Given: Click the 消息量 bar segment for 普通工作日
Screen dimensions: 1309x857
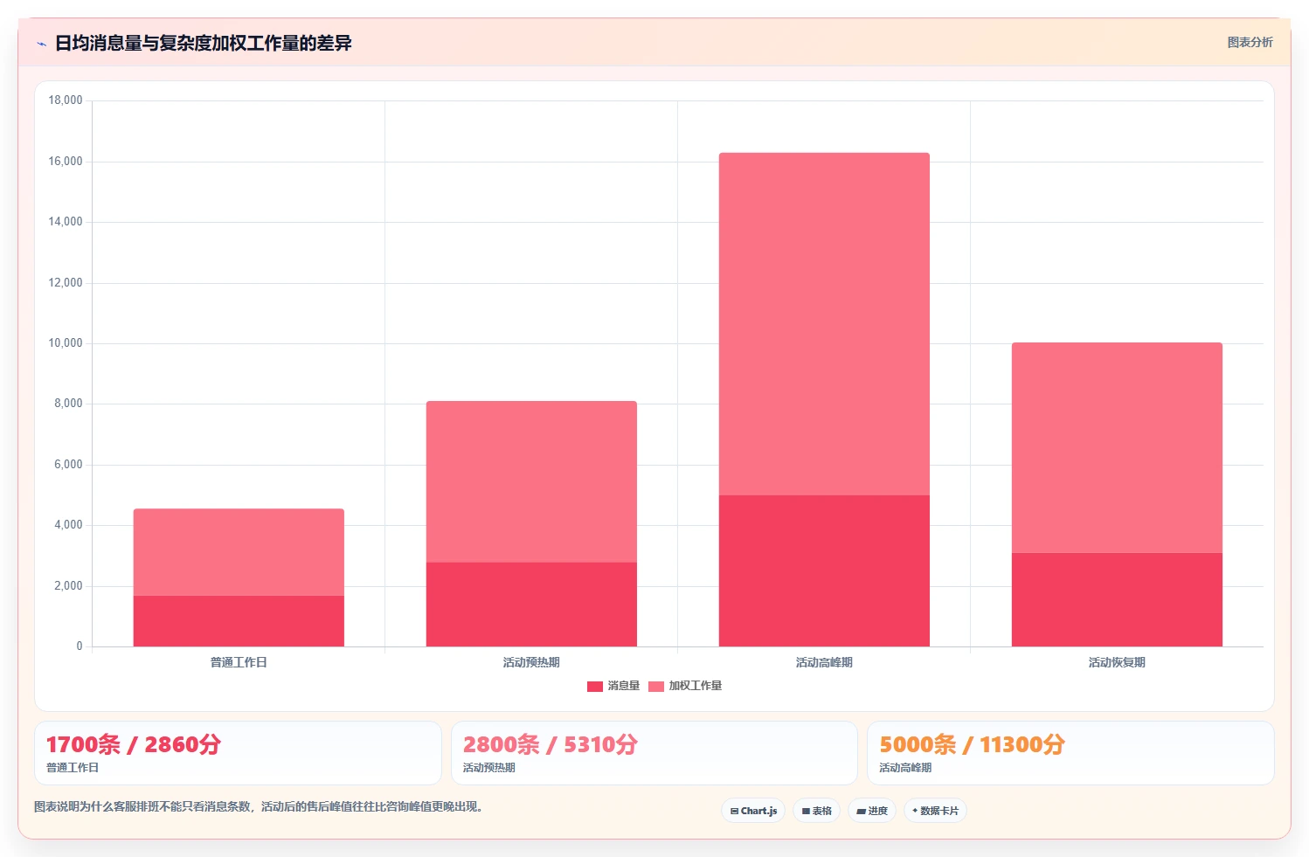Looking at the screenshot, I should [x=239, y=621].
